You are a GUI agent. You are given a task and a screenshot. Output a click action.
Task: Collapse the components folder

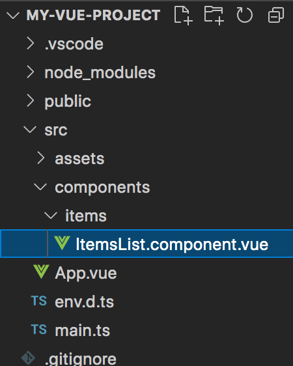(x=40, y=187)
